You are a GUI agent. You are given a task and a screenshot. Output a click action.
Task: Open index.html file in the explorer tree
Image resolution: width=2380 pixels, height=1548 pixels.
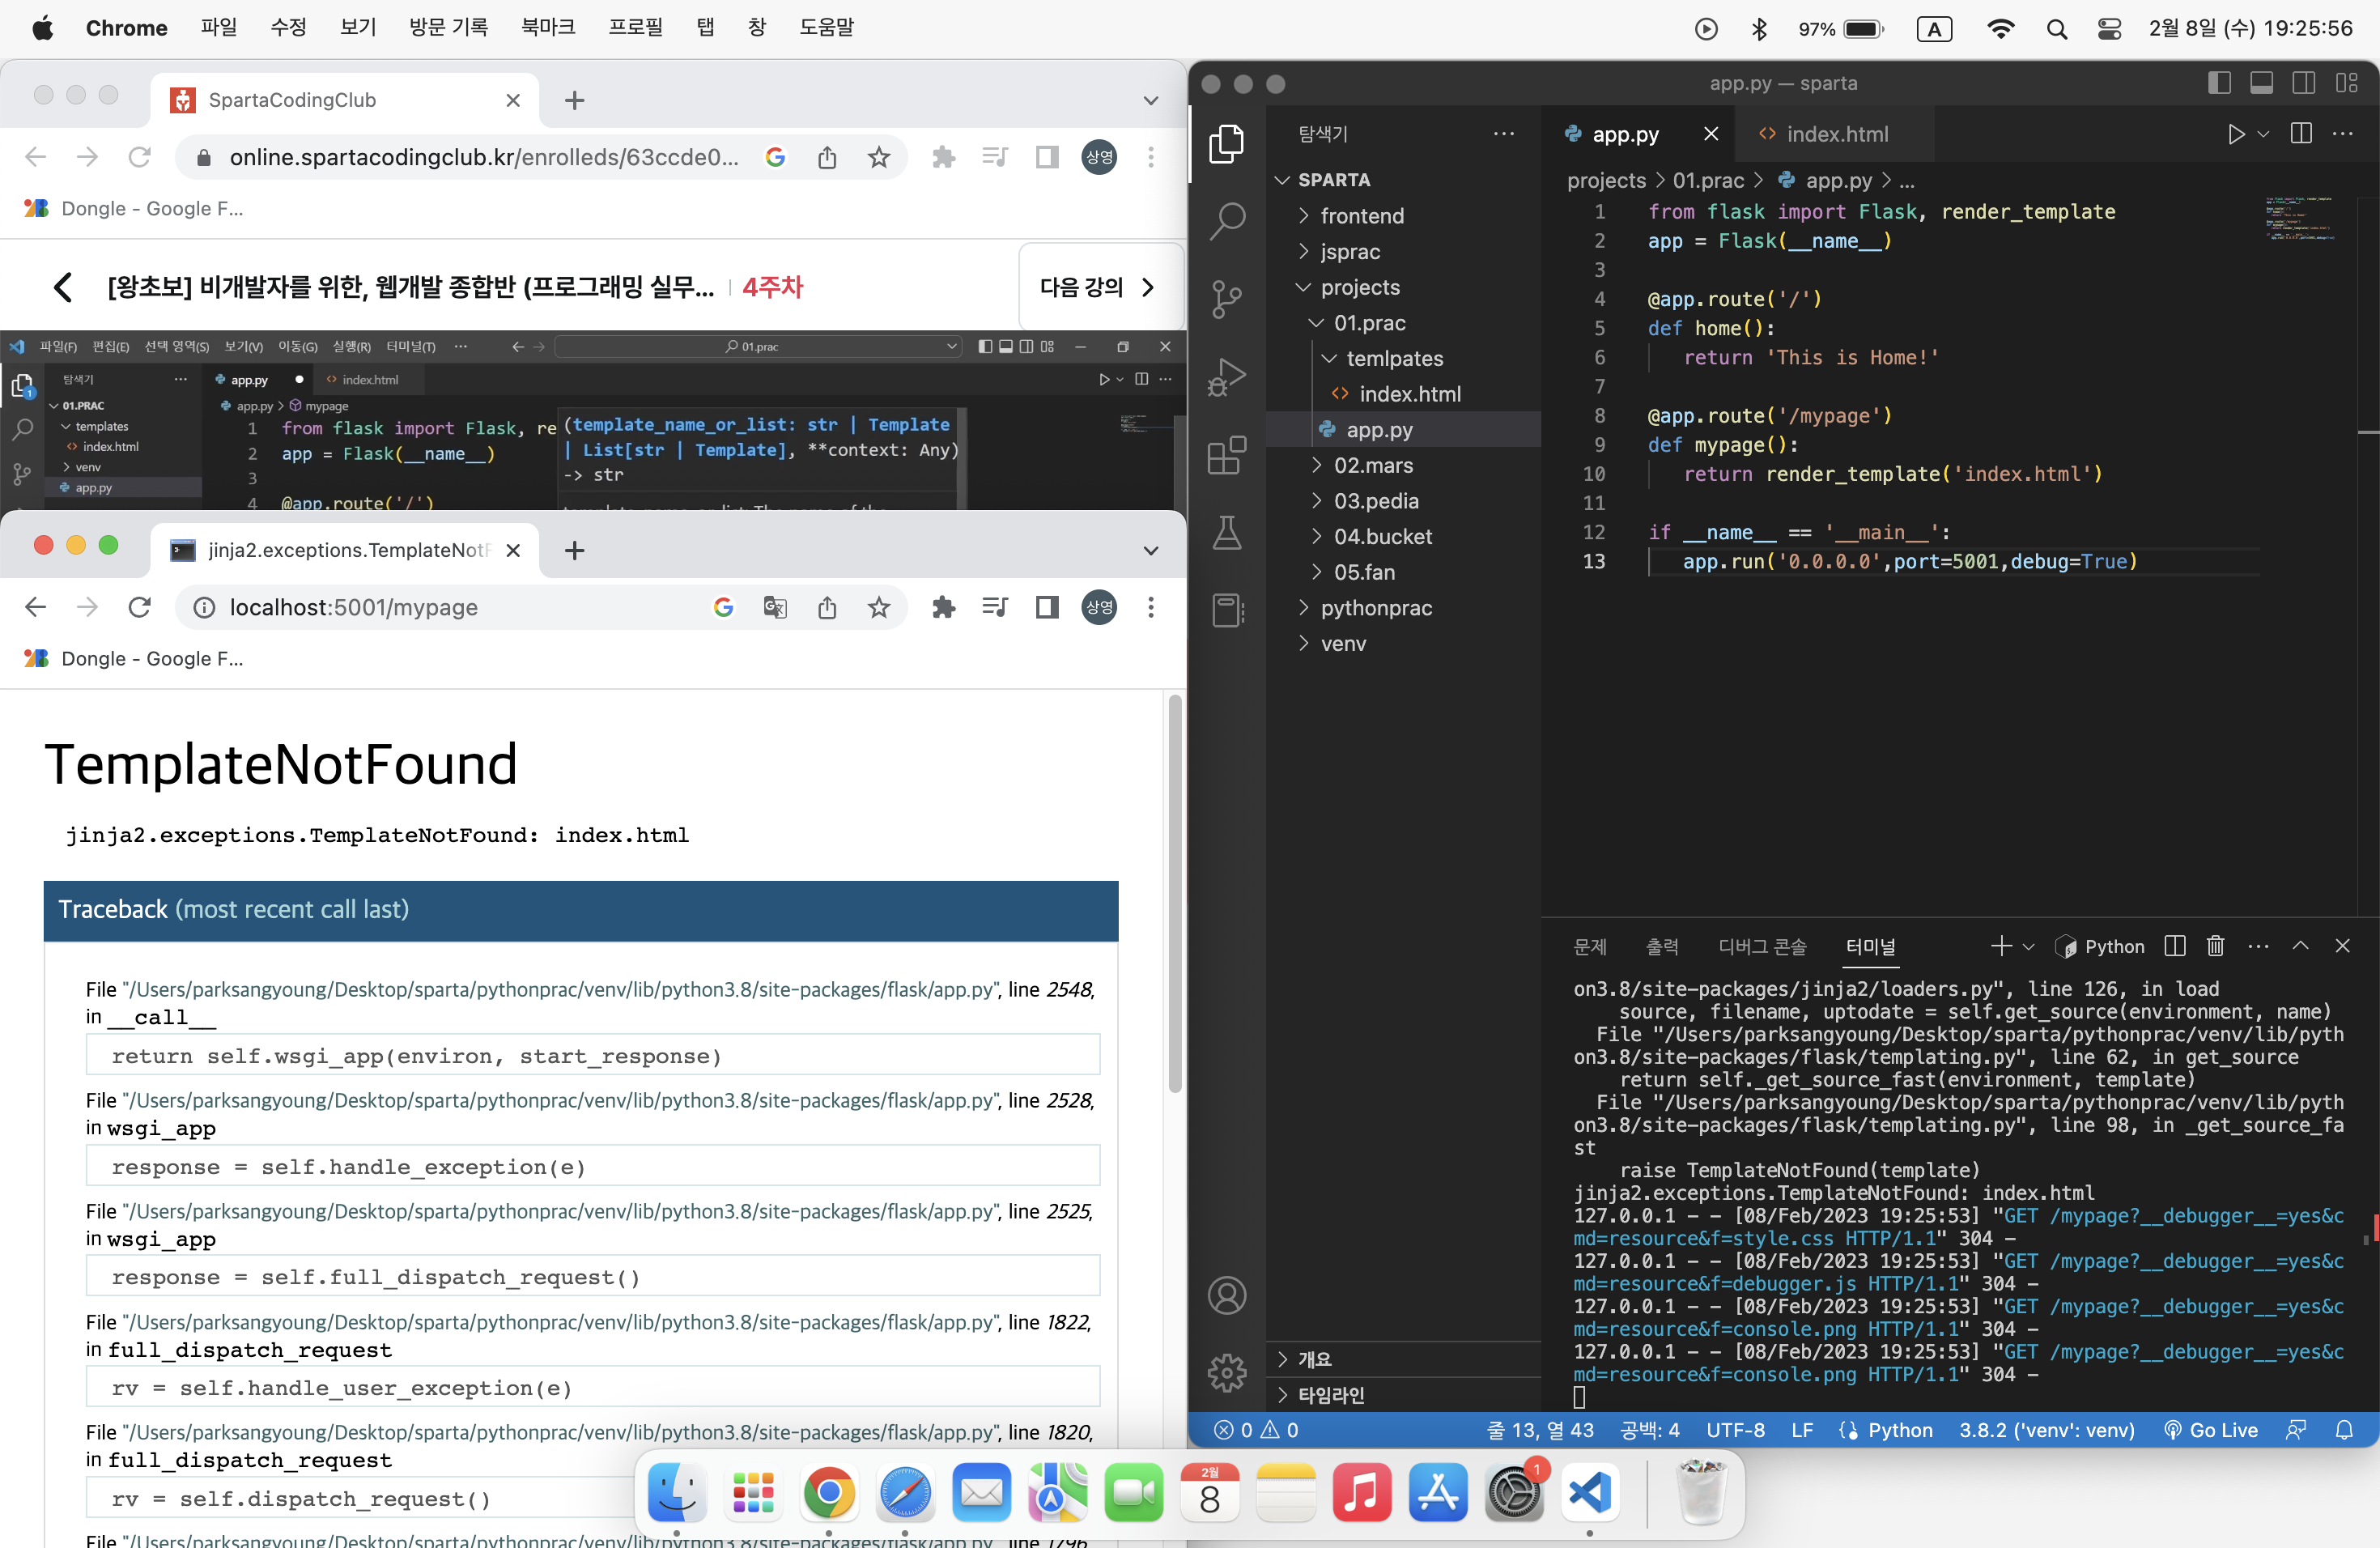(1409, 394)
